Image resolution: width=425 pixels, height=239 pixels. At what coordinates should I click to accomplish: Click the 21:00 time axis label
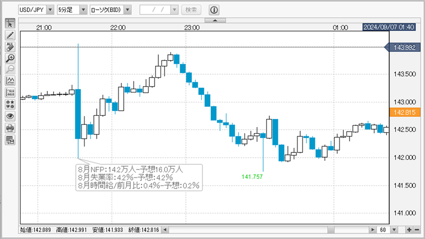[44, 28]
